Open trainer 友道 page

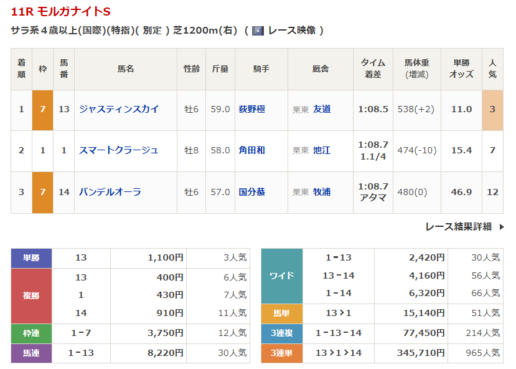[322, 109]
